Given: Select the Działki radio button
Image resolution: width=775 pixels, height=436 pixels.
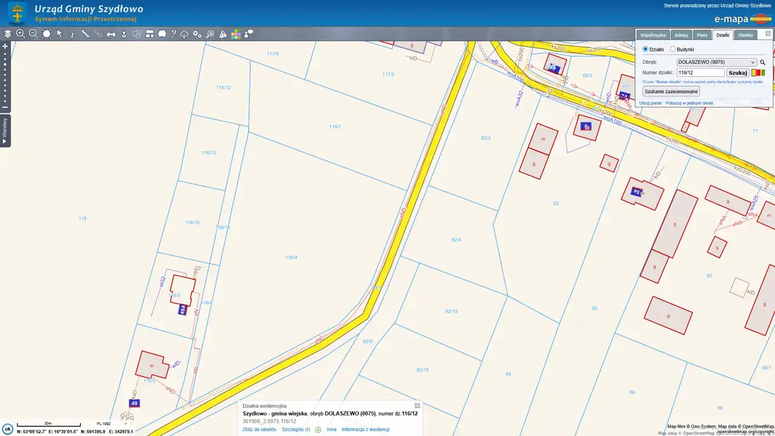Looking at the screenshot, I should click(x=645, y=49).
